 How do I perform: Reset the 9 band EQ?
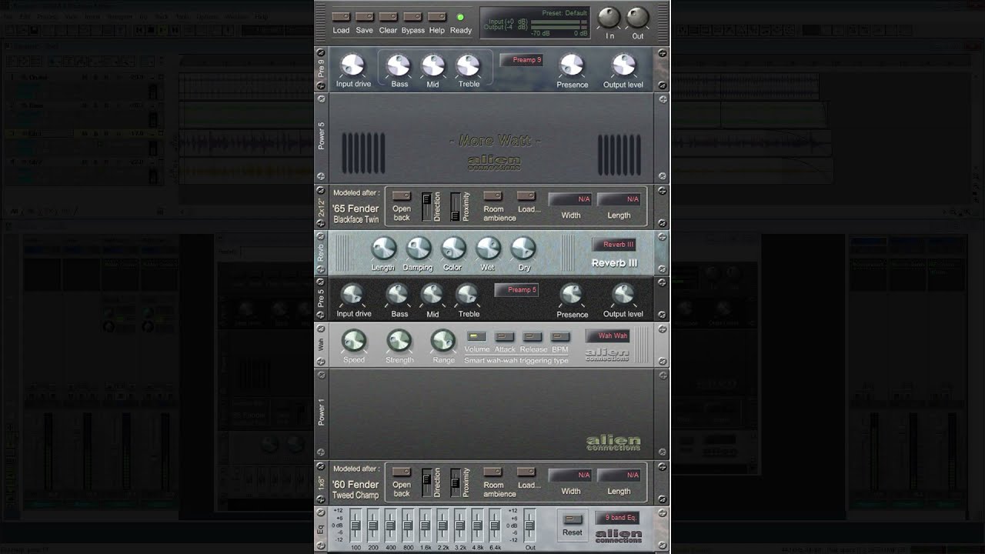tap(573, 519)
